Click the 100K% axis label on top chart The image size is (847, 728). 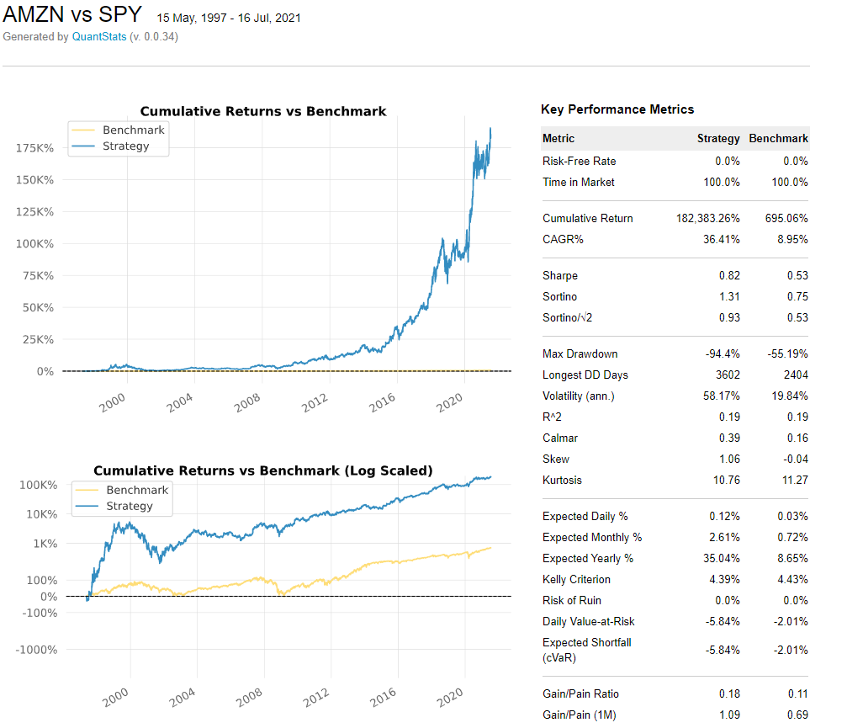[x=34, y=244]
